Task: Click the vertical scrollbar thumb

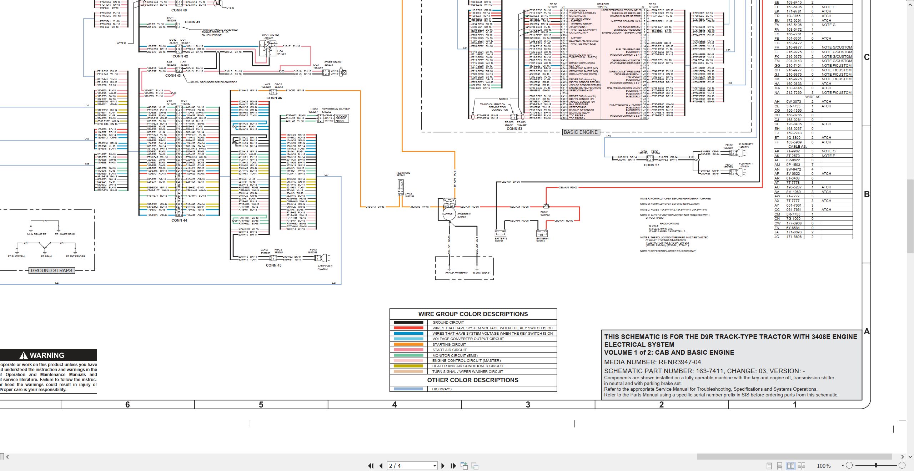Action: pyautogui.click(x=910, y=216)
